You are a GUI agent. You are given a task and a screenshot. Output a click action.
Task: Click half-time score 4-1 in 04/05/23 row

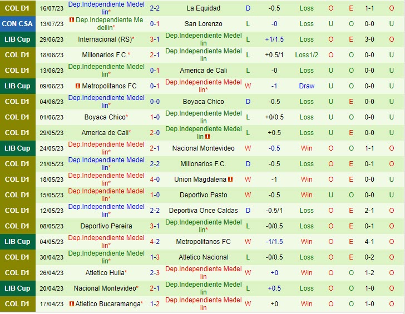tap(369, 242)
